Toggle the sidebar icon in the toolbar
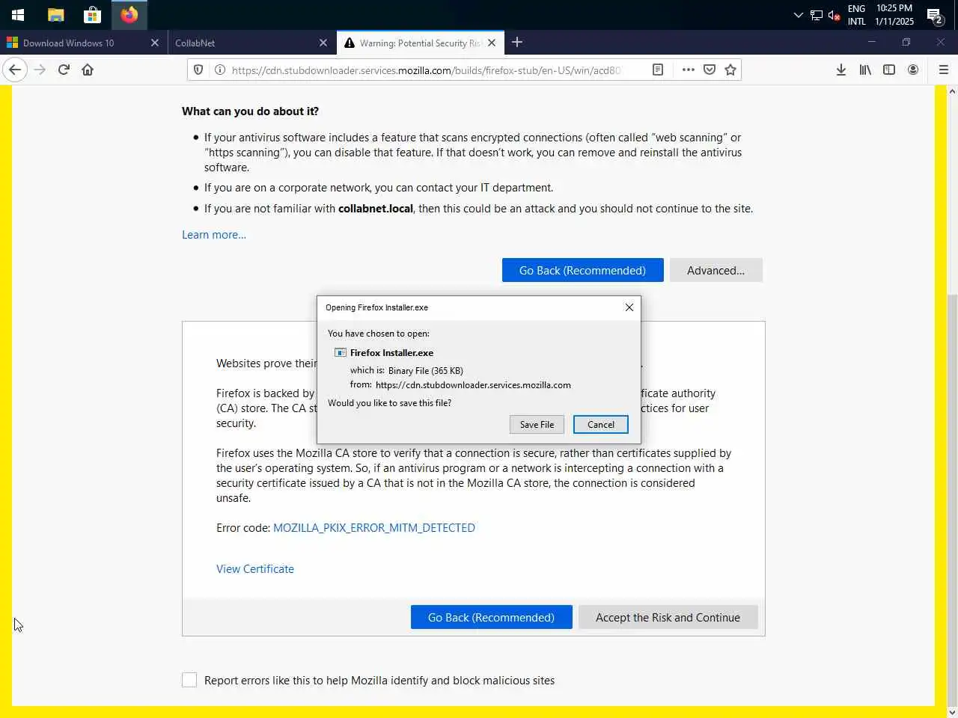Viewport: 958px width, 718px height. [889, 70]
